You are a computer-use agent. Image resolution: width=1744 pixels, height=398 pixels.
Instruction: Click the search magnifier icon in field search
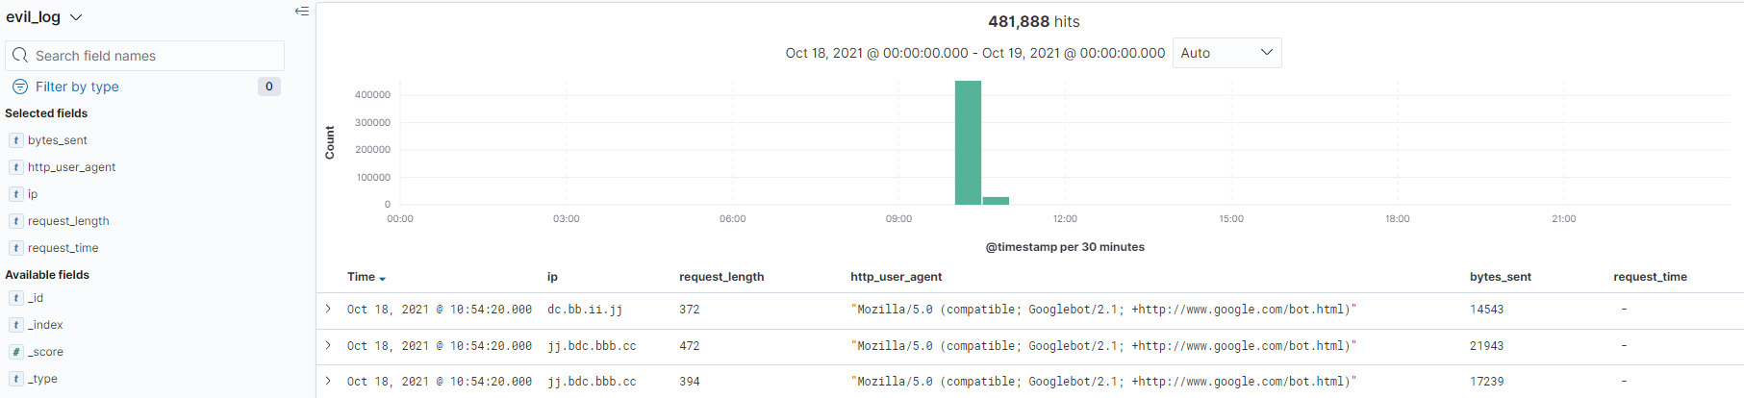pos(20,56)
